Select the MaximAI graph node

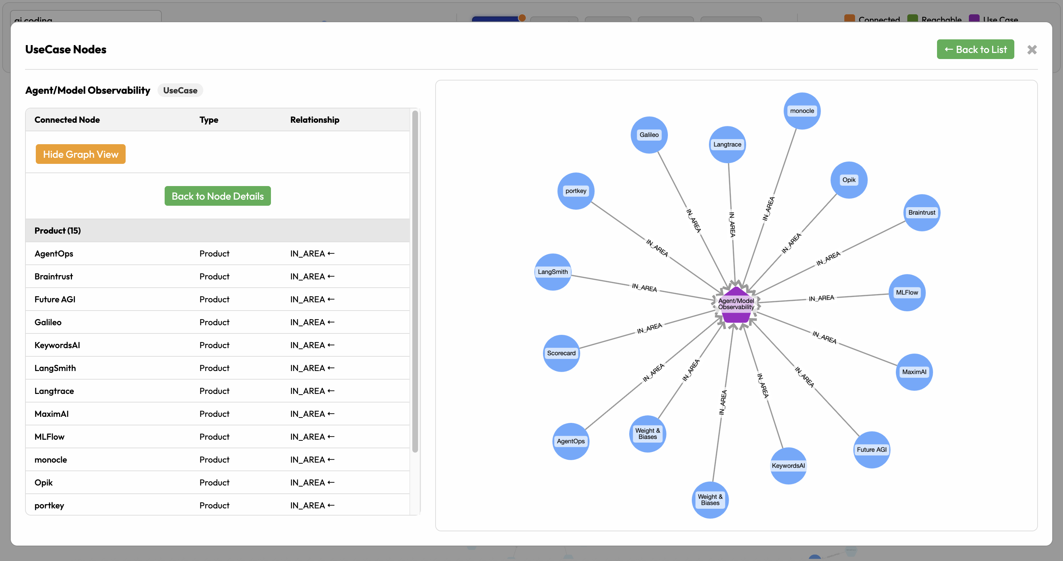pos(914,372)
